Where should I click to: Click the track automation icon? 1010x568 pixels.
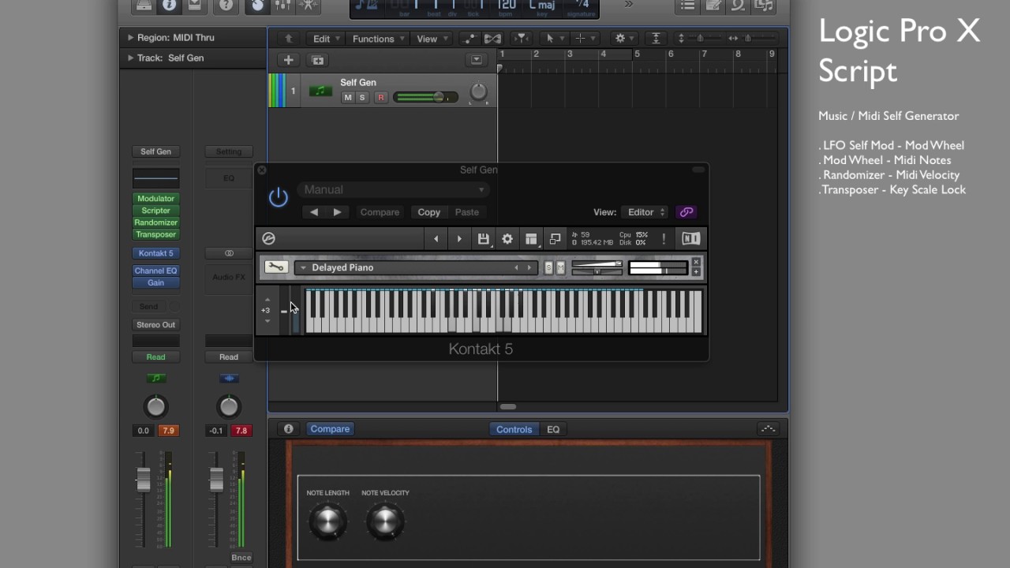469,38
